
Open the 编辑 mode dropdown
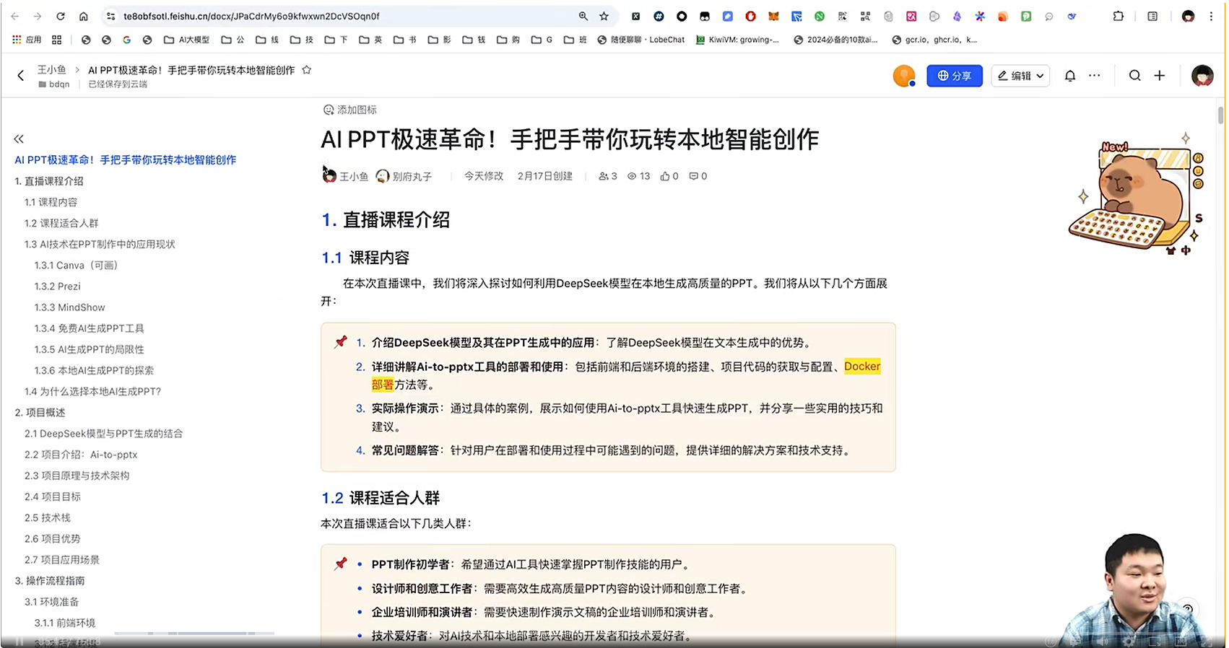(x=1020, y=76)
